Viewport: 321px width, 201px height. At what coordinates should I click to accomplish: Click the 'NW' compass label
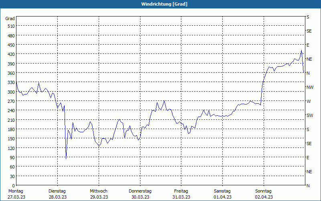pos(310,87)
